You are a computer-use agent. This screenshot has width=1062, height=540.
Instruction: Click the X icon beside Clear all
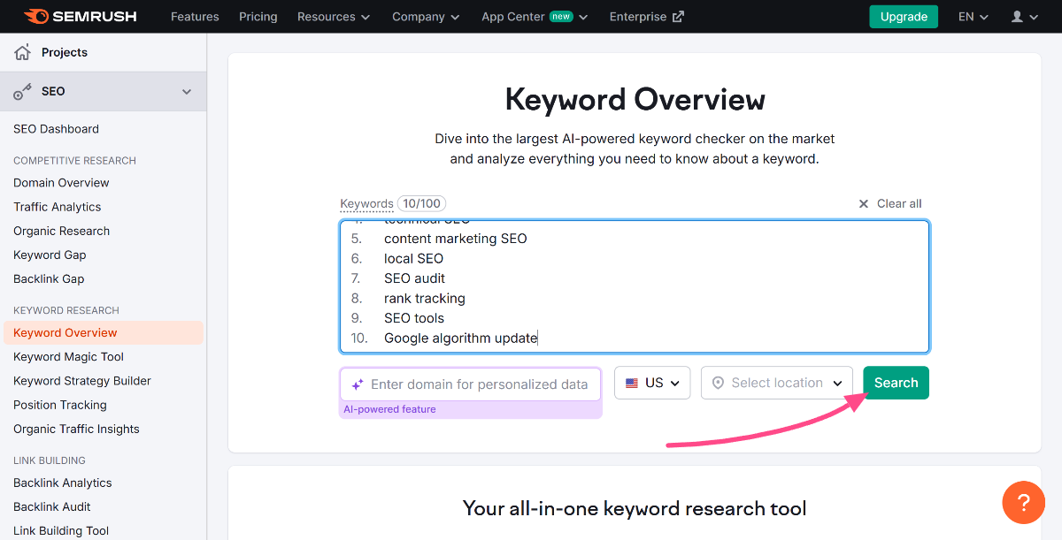[864, 203]
